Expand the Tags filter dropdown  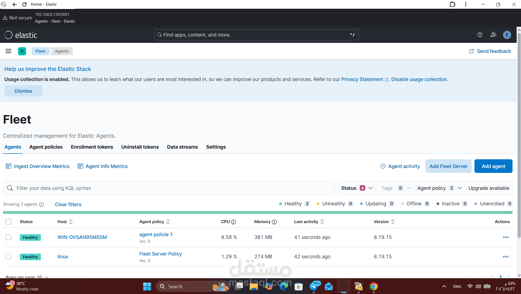[x=395, y=188]
